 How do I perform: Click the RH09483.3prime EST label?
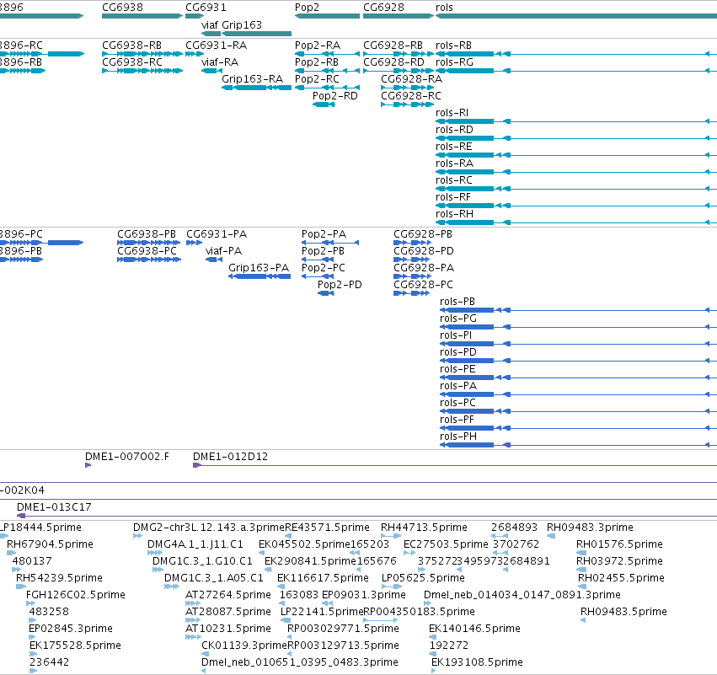coord(590,528)
